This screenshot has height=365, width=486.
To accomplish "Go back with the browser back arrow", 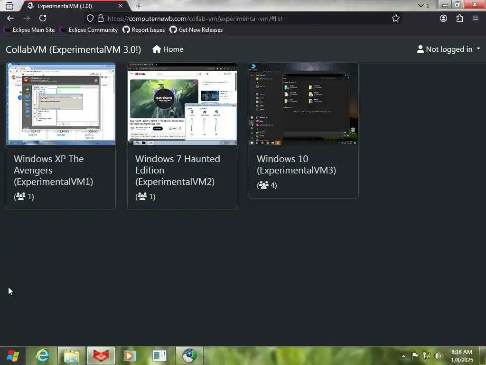I will [x=10, y=19].
